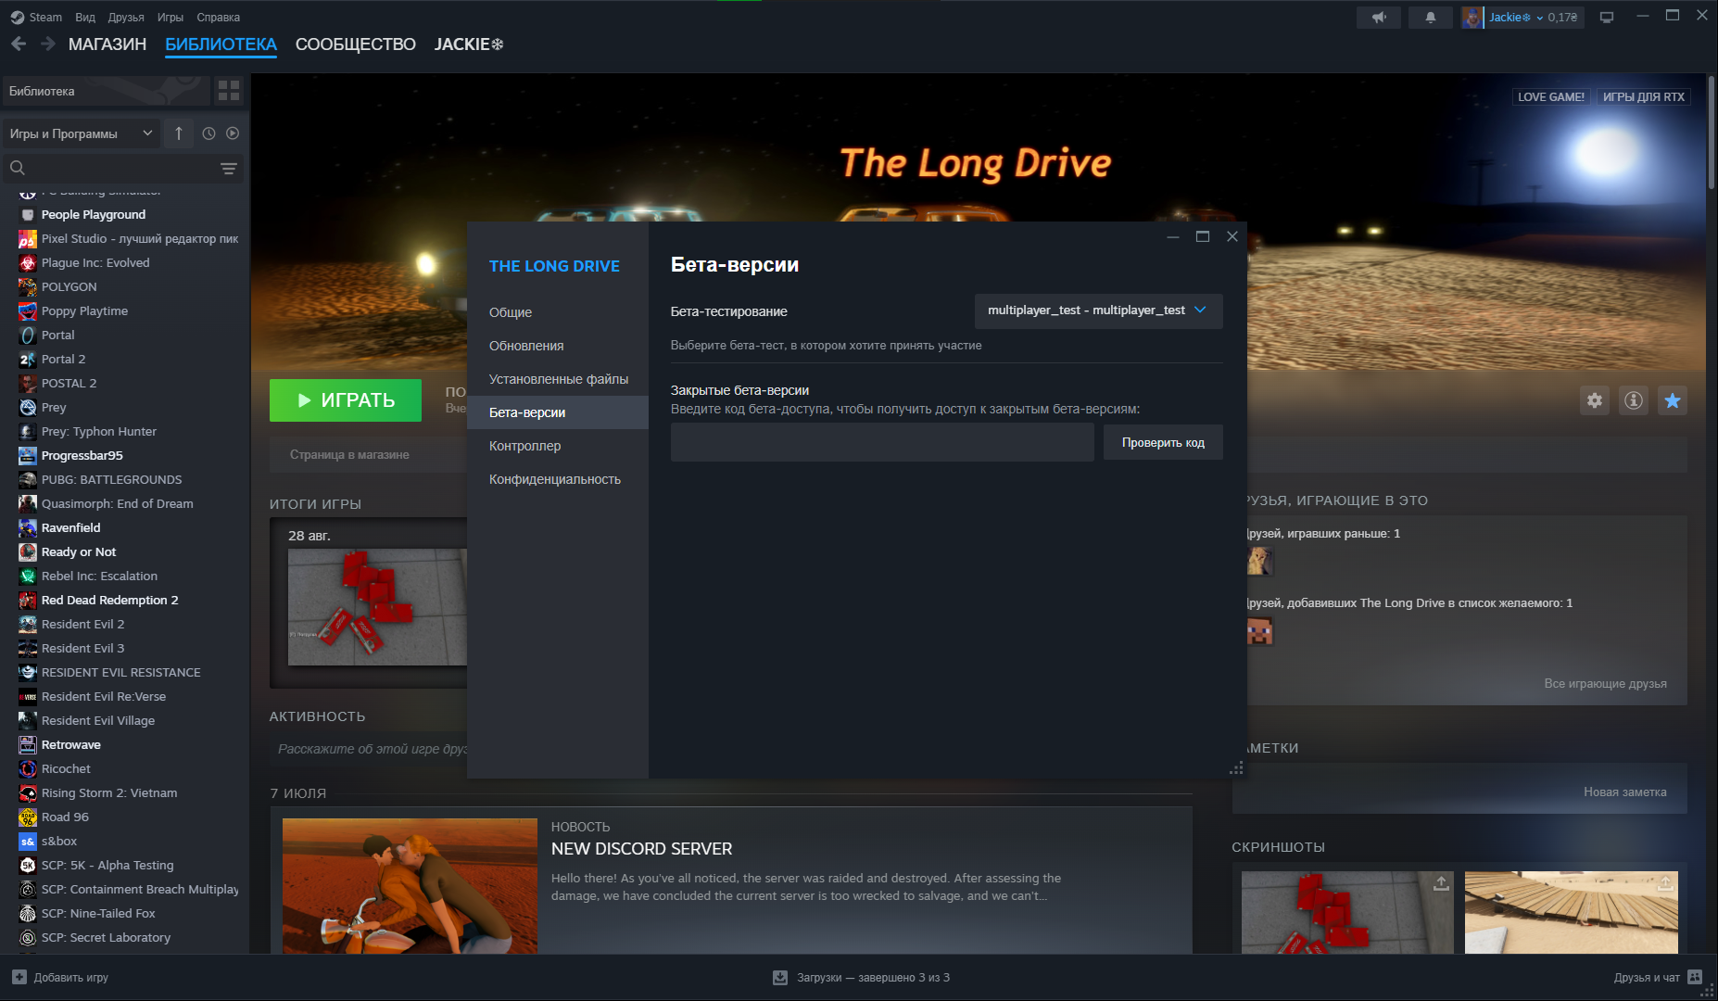Screen dimensions: 1718x1001
Task: Click the Steam logo icon in menu bar
Action: 17,17
